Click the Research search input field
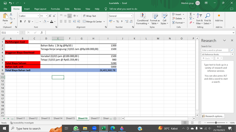 click(215, 50)
